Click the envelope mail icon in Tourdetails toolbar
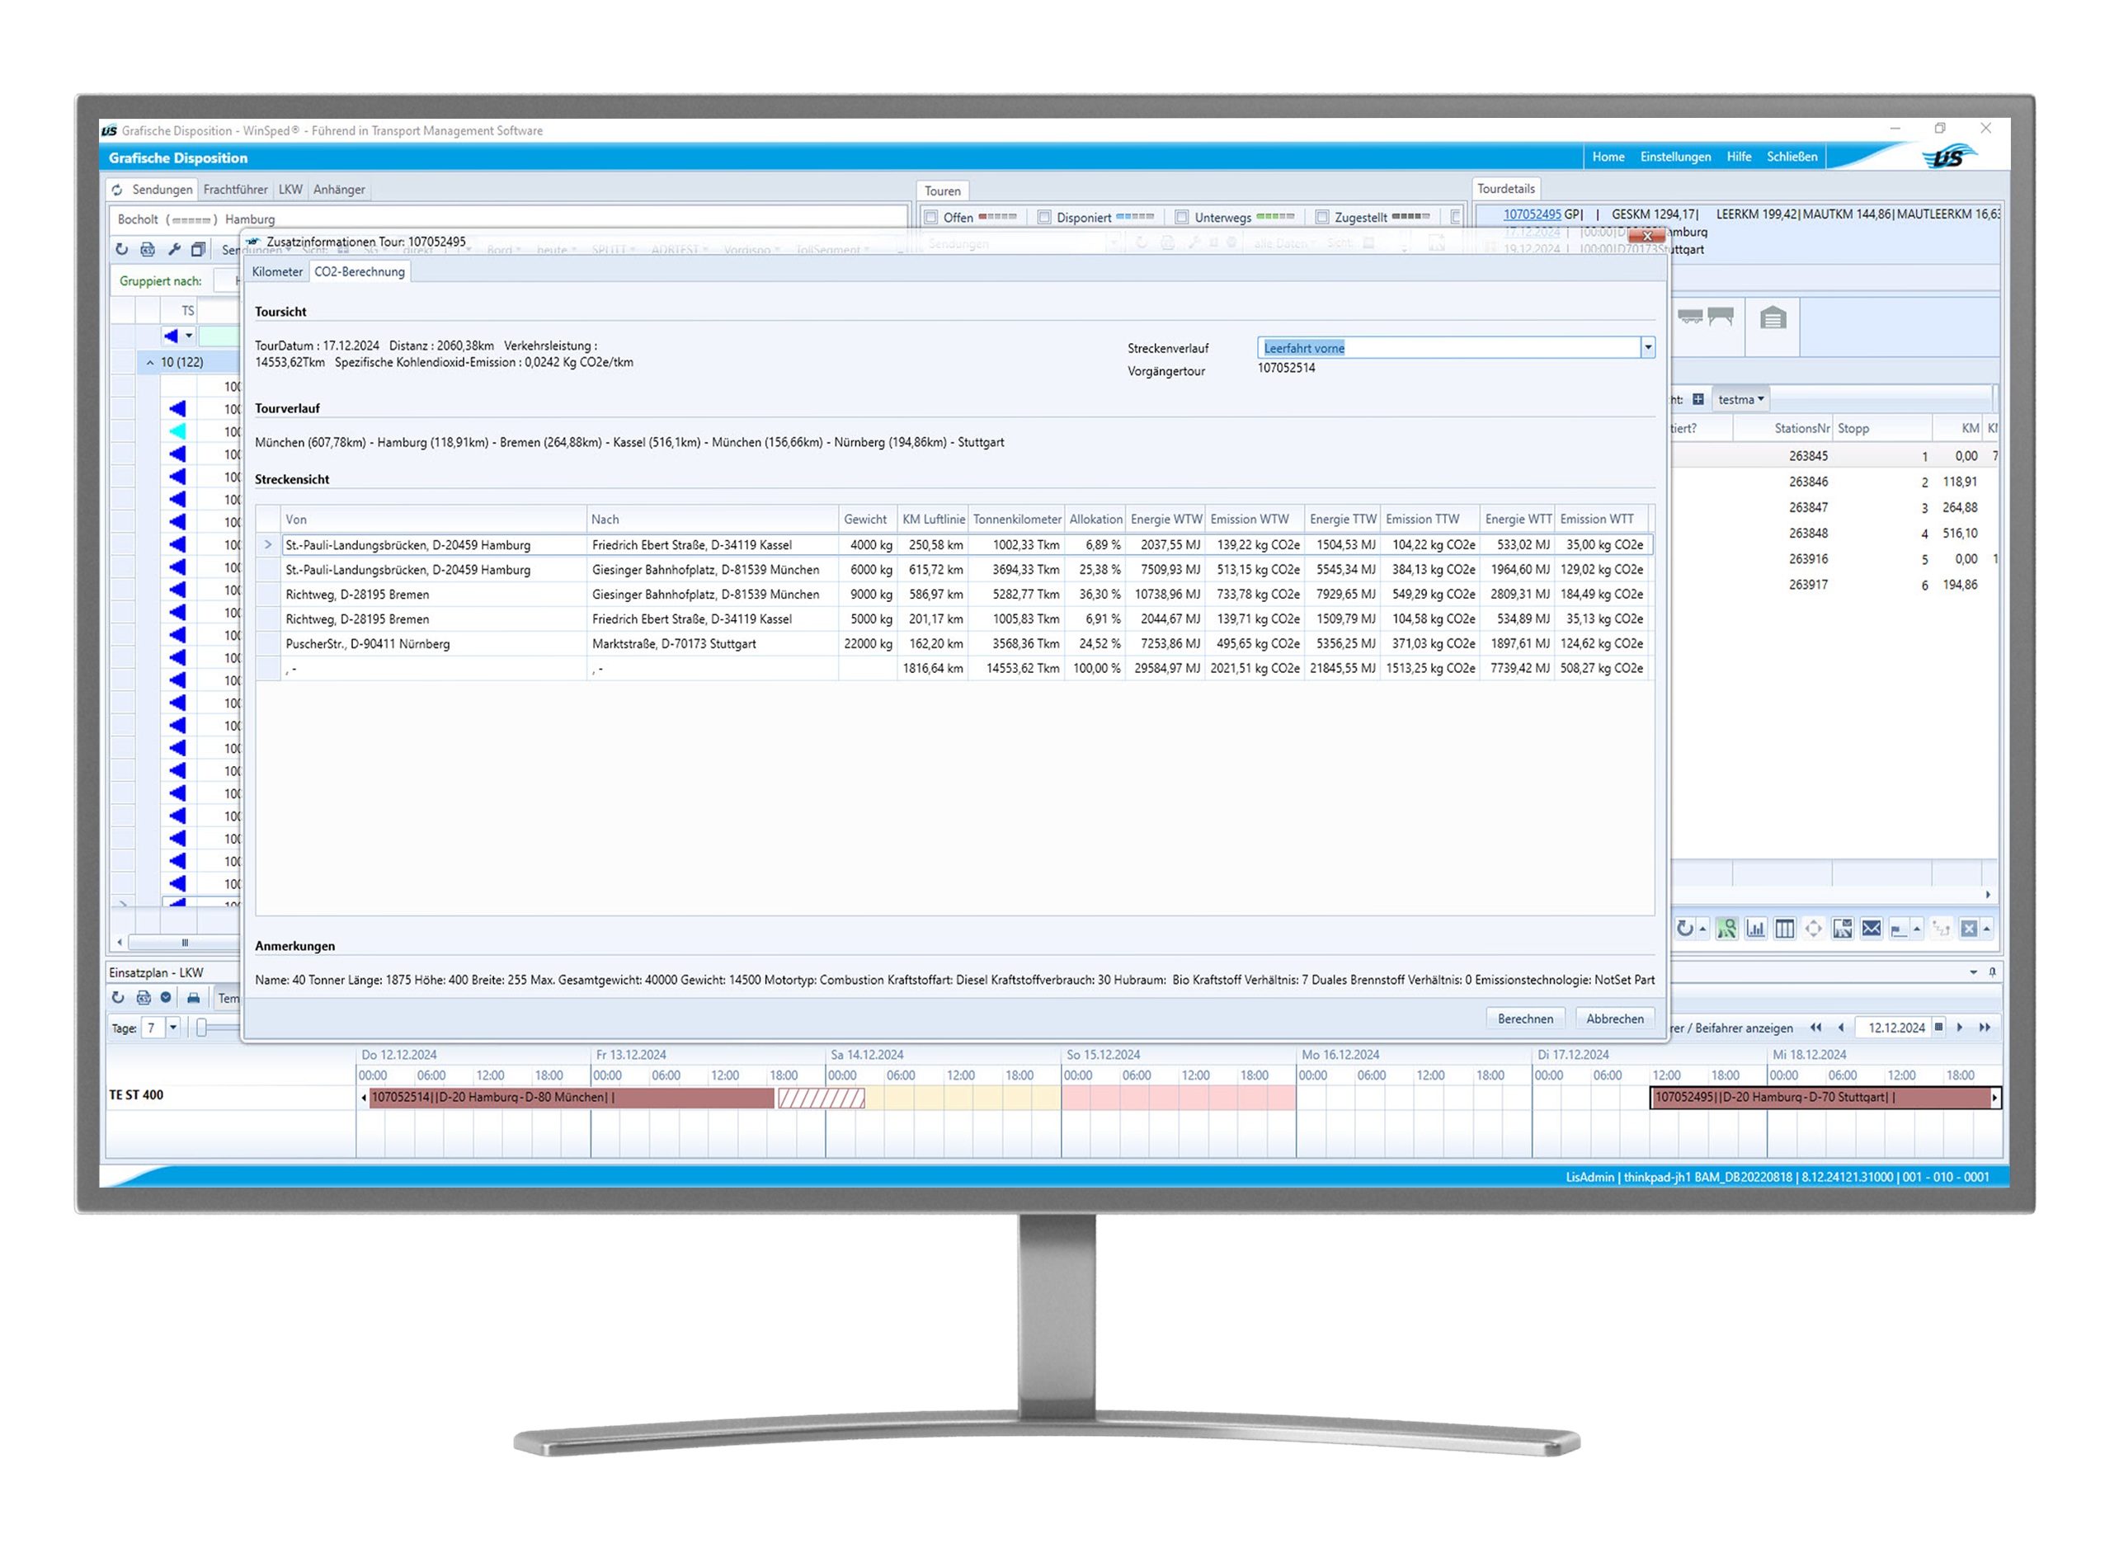This screenshot has width=2119, height=1548. 1872,929
